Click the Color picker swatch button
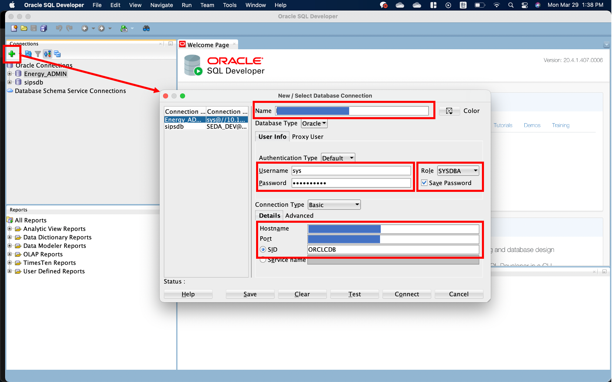The height and width of the screenshot is (382, 612). coord(449,111)
